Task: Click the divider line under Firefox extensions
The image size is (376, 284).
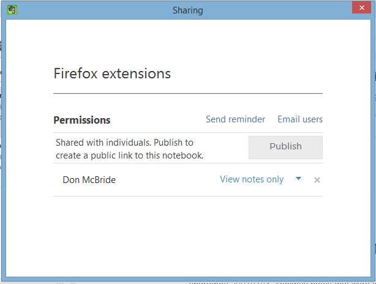Action: [188, 93]
